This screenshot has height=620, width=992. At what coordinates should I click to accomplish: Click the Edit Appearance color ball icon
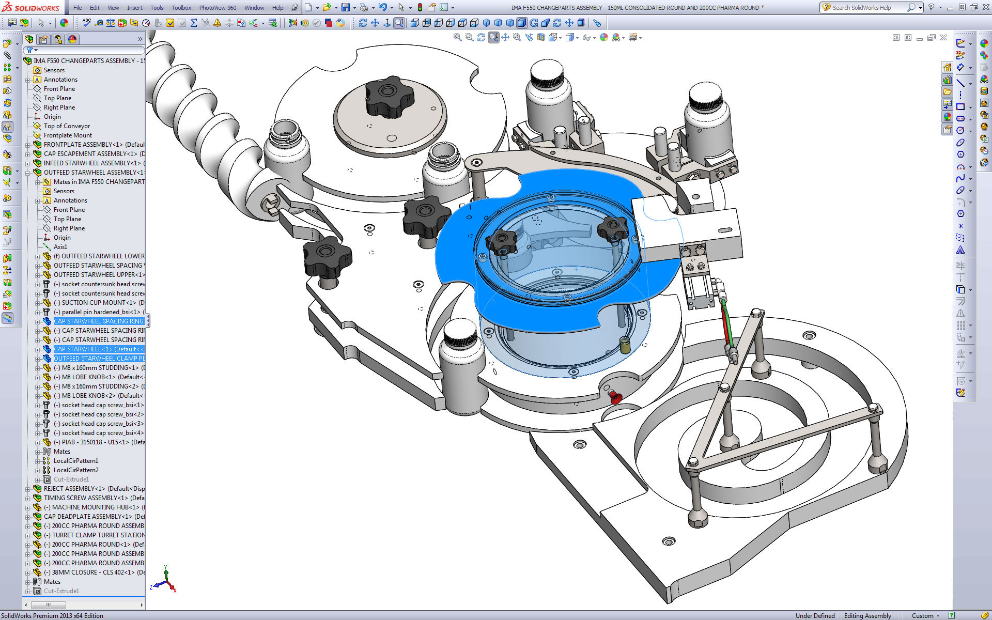pyautogui.click(x=603, y=37)
